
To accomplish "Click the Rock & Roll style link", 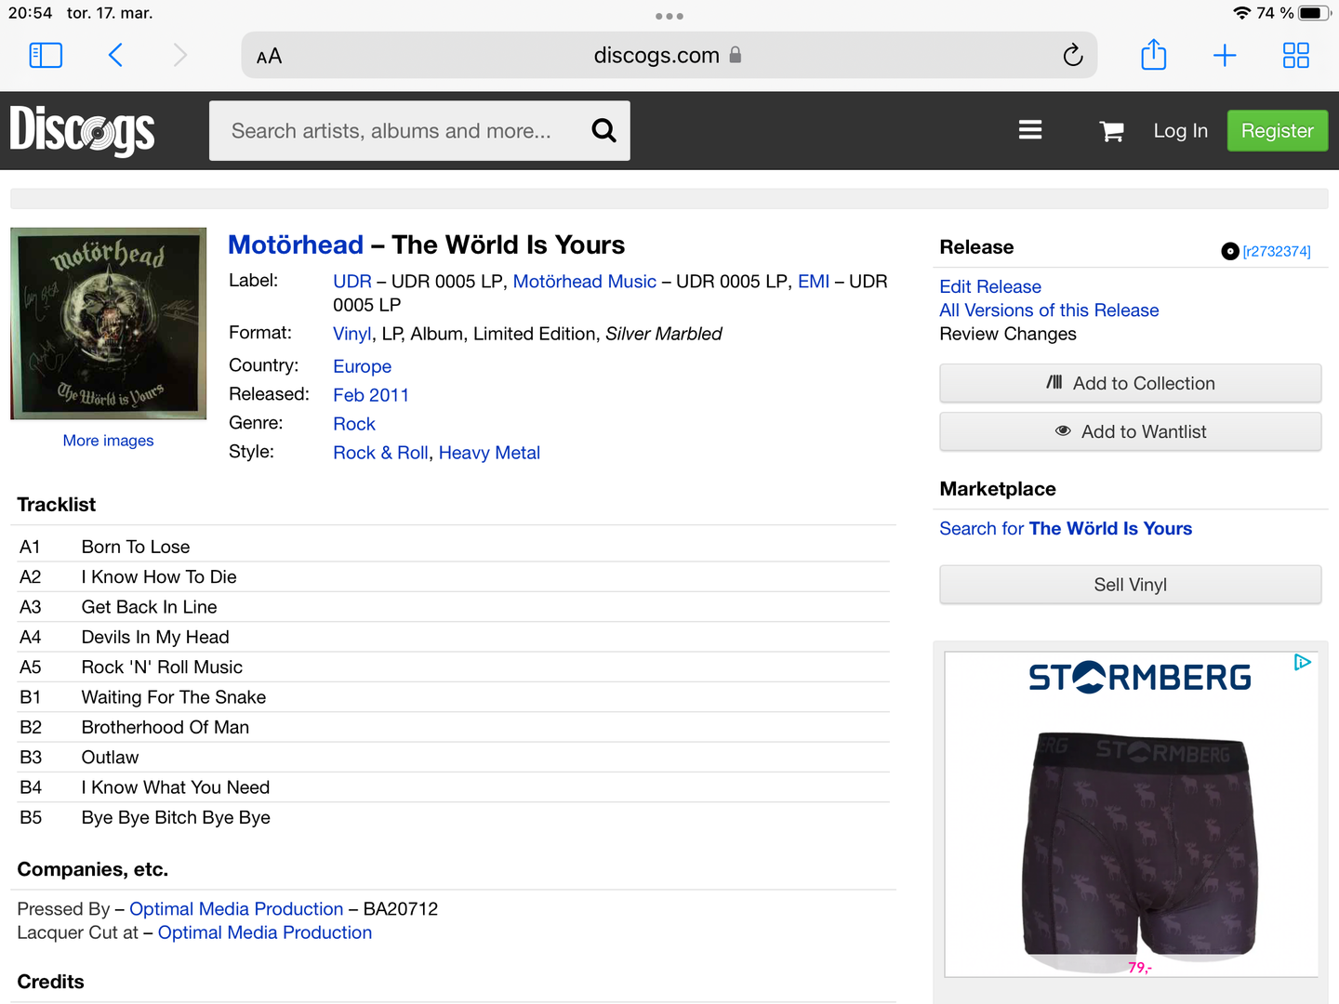I will (381, 453).
